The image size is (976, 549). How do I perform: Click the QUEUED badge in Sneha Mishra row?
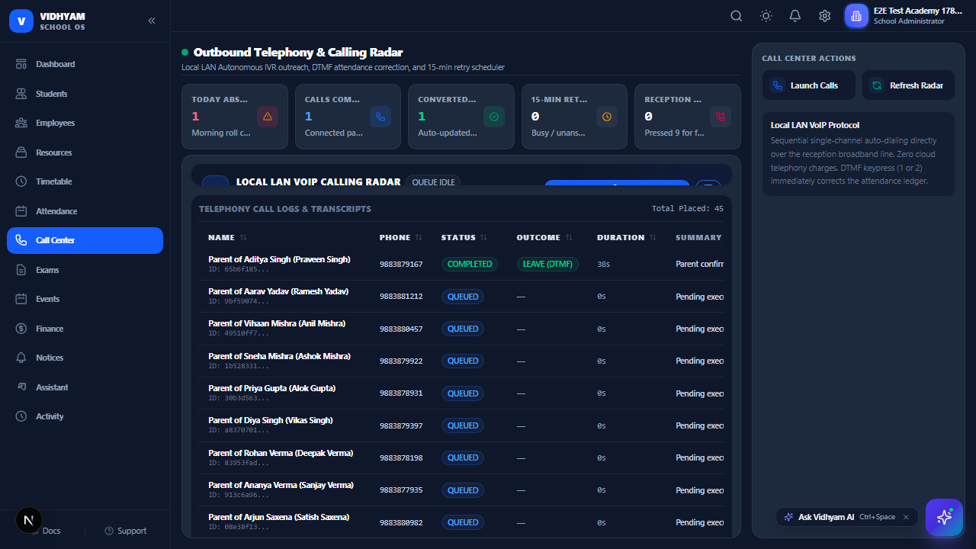pos(463,361)
